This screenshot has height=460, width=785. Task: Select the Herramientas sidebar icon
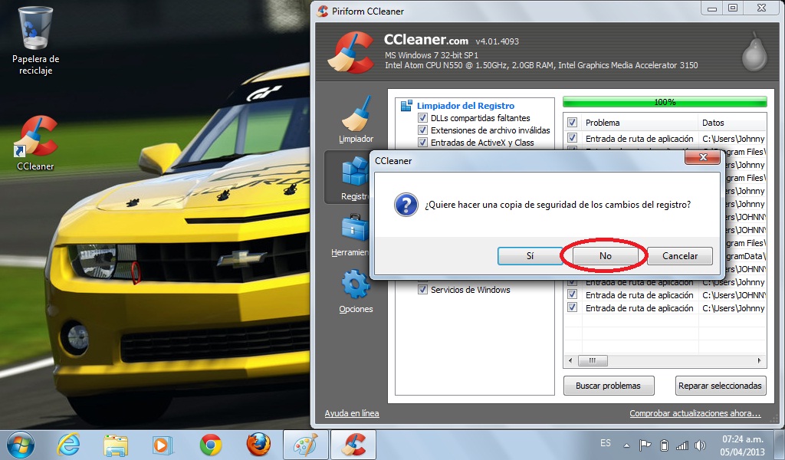(355, 234)
